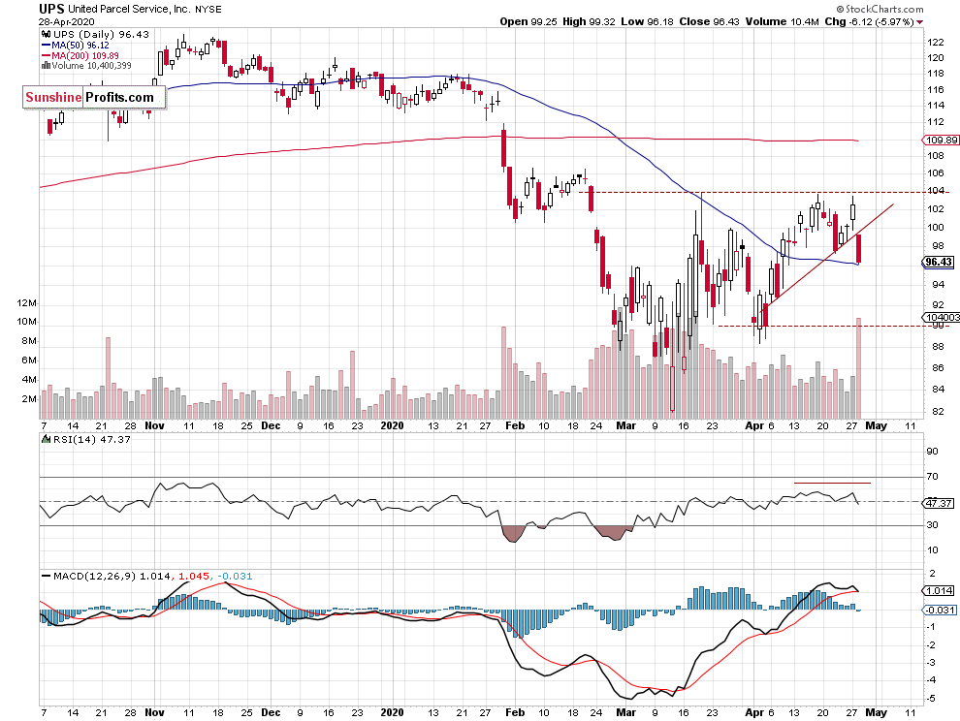Viewport: 960px width, 721px height.
Task: Click the 2020 label on price chart date axis
Action: [x=392, y=425]
